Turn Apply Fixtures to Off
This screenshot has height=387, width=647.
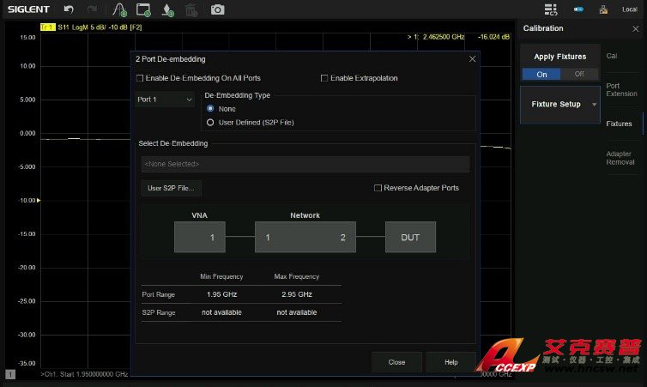[x=579, y=74]
